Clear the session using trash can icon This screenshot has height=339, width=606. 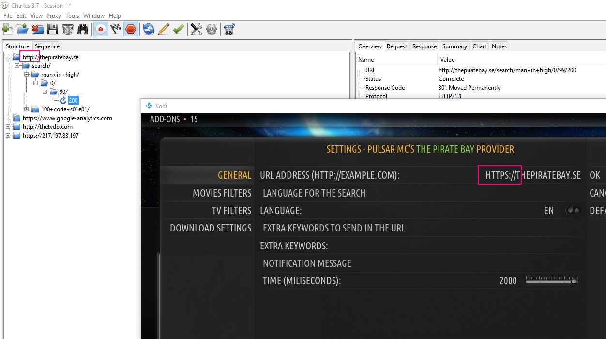[x=67, y=30]
